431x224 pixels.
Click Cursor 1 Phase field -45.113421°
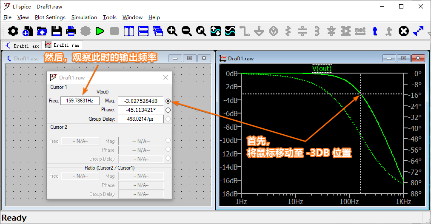(141, 110)
